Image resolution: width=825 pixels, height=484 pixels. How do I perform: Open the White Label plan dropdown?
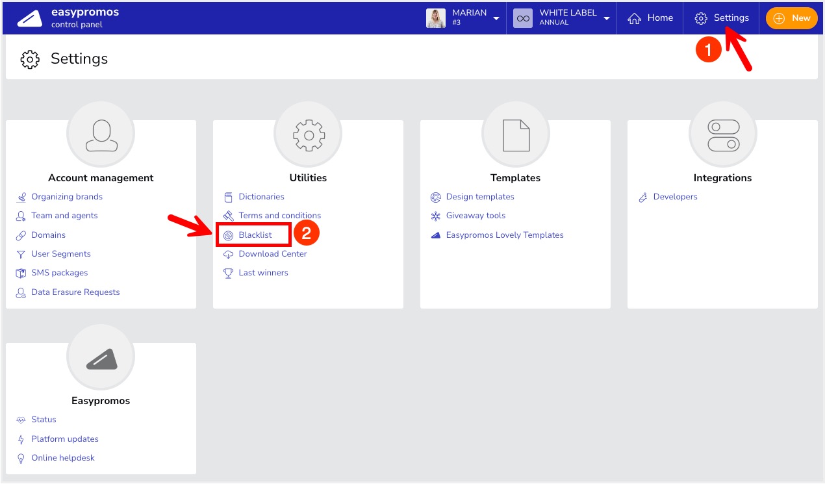click(x=607, y=18)
